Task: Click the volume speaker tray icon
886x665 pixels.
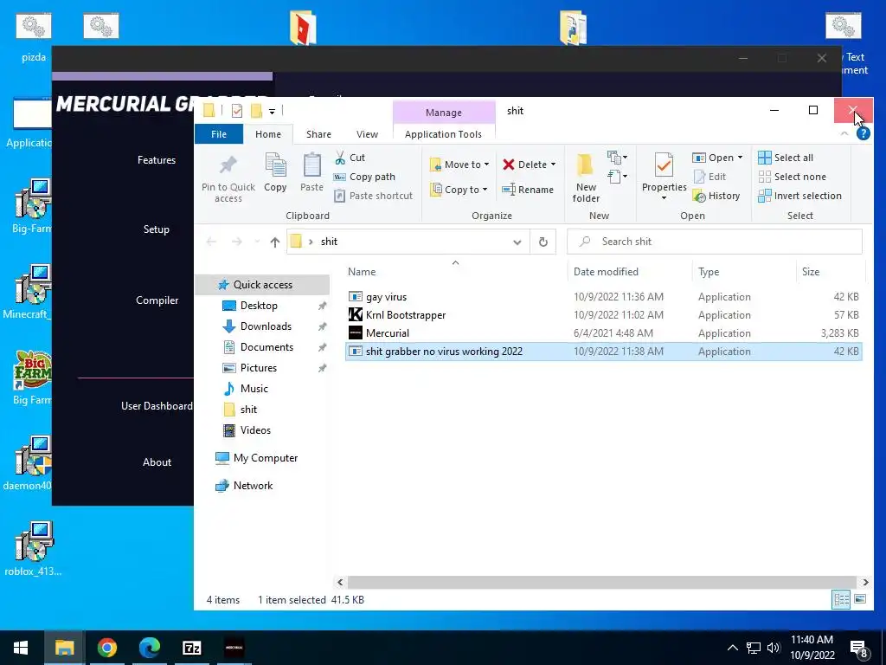Action: (x=774, y=648)
